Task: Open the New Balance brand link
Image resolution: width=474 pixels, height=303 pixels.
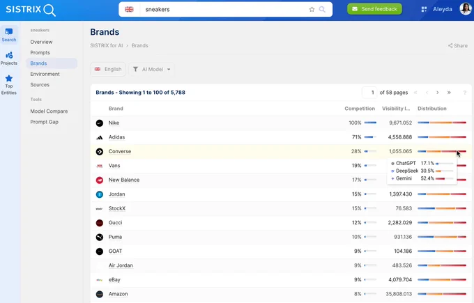Action: click(124, 180)
